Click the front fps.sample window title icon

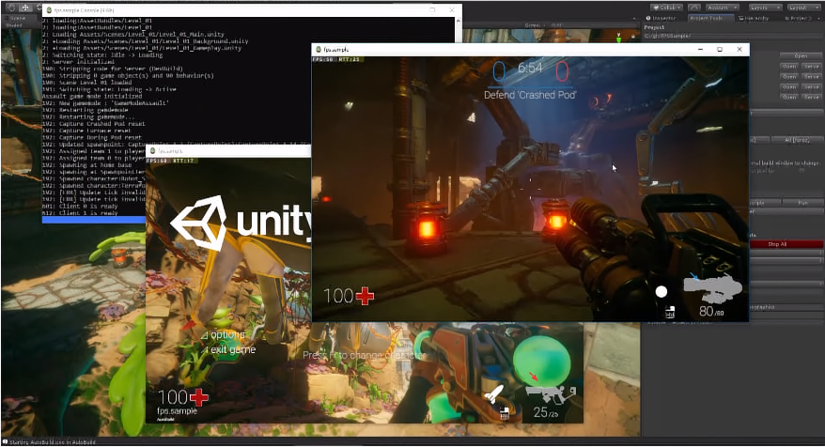(x=319, y=49)
